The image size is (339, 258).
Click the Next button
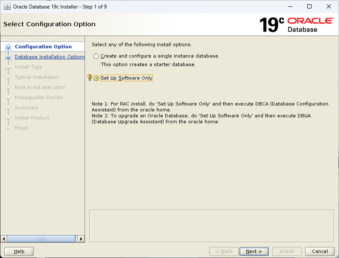click(x=254, y=251)
